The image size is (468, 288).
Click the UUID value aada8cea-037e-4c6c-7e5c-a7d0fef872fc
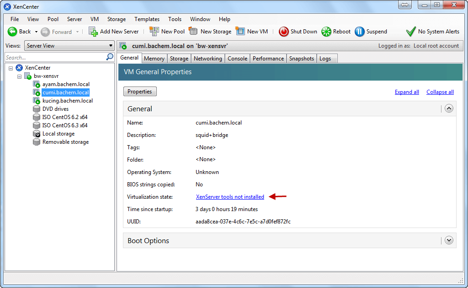tap(243, 222)
